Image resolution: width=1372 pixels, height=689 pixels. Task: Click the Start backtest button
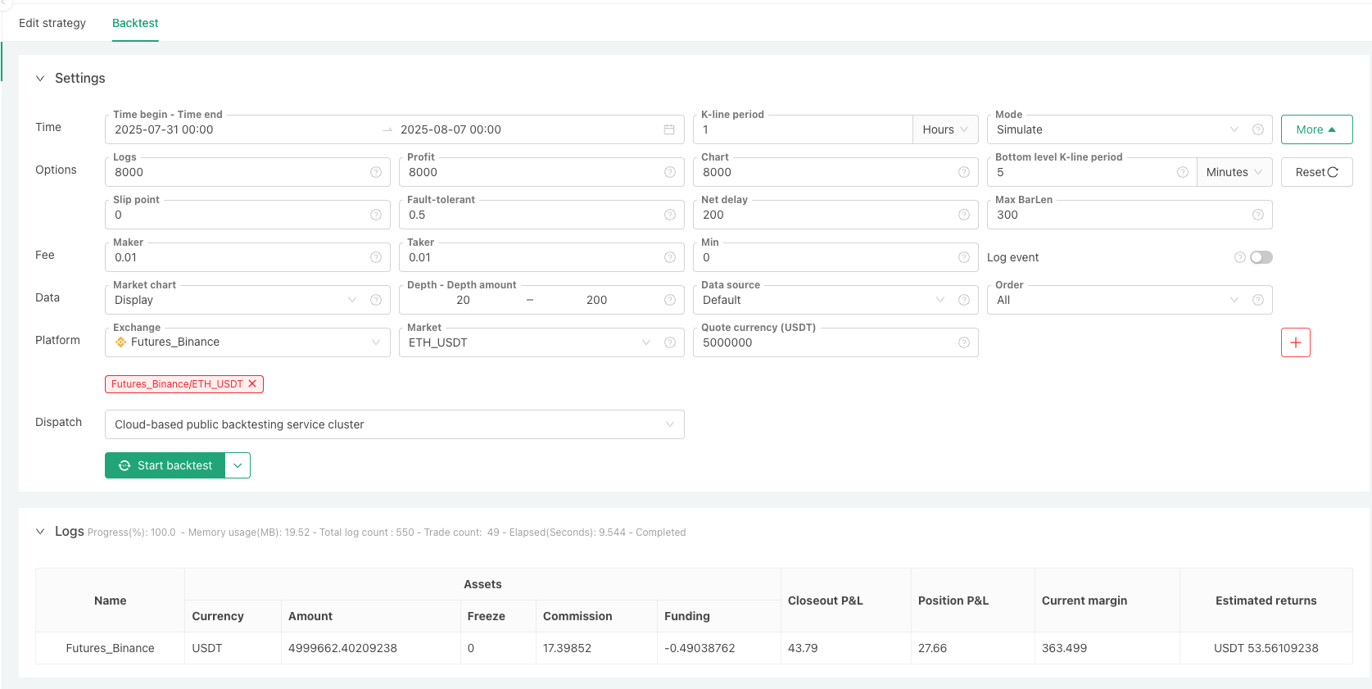pos(165,465)
